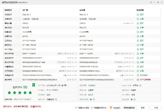The width and height of the screenshot is (164, 112).
Task: Click the 截图到剪贴板 button
Action: pos(129,108)
